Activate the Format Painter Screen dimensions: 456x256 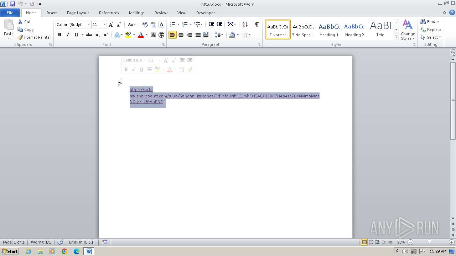tap(34, 37)
